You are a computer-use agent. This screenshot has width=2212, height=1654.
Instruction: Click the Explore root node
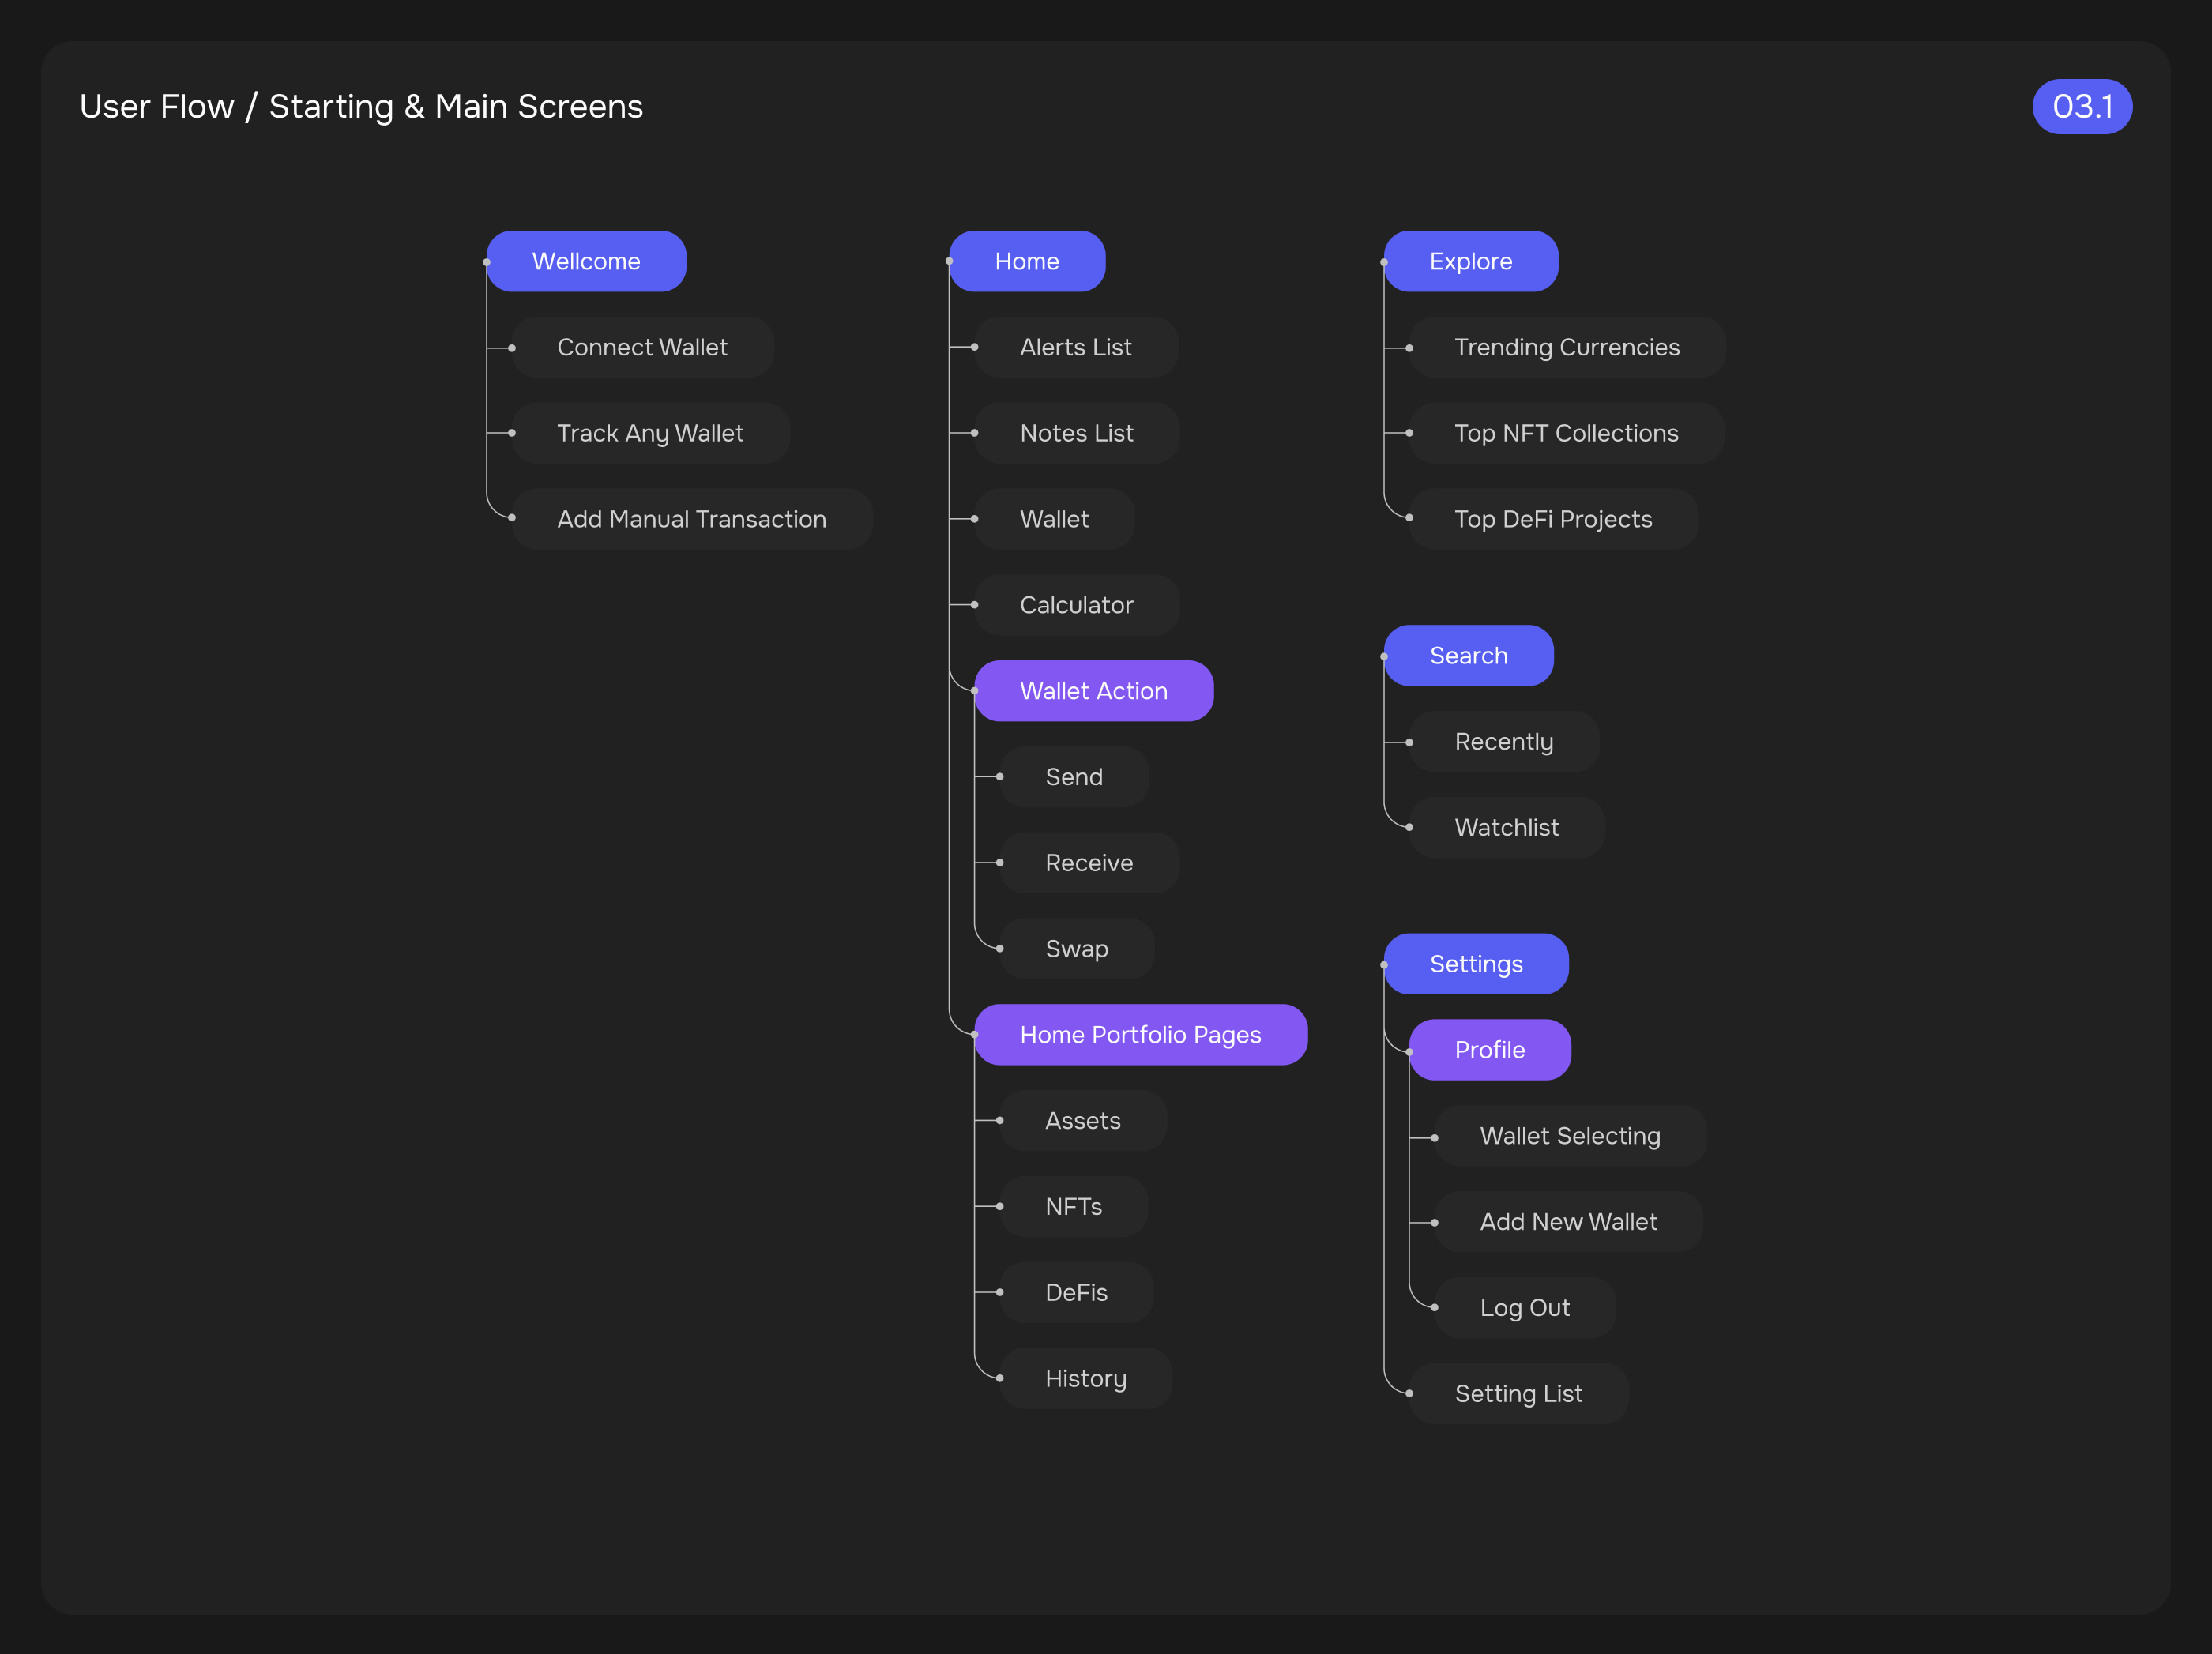1470,261
